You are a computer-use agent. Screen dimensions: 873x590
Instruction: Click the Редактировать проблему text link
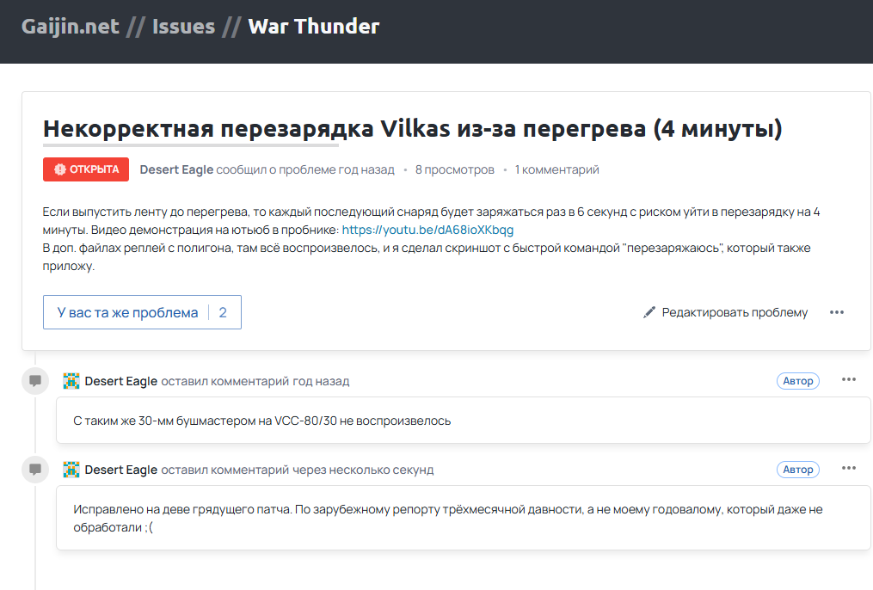pos(735,312)
